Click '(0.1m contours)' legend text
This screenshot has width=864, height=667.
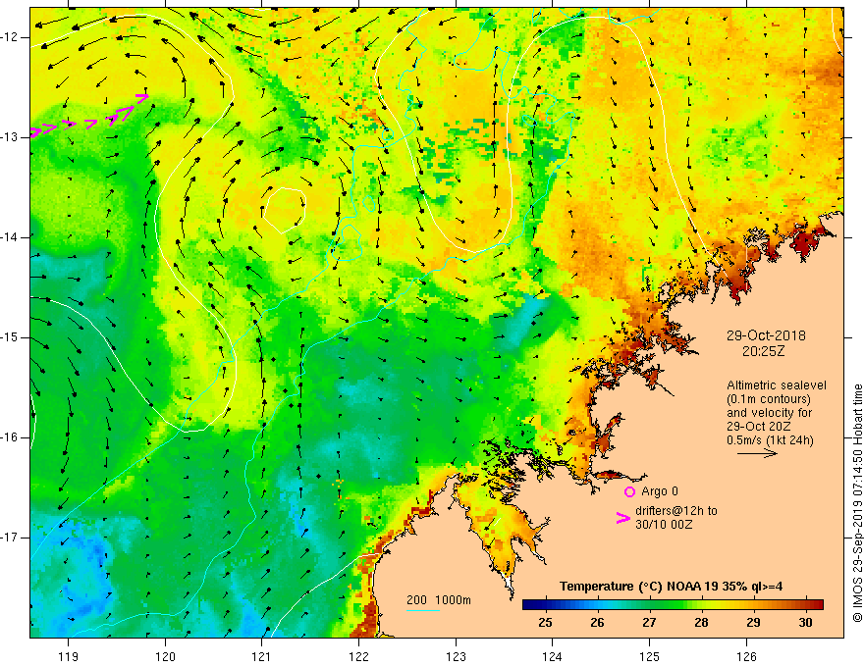[x=768, y=399]
